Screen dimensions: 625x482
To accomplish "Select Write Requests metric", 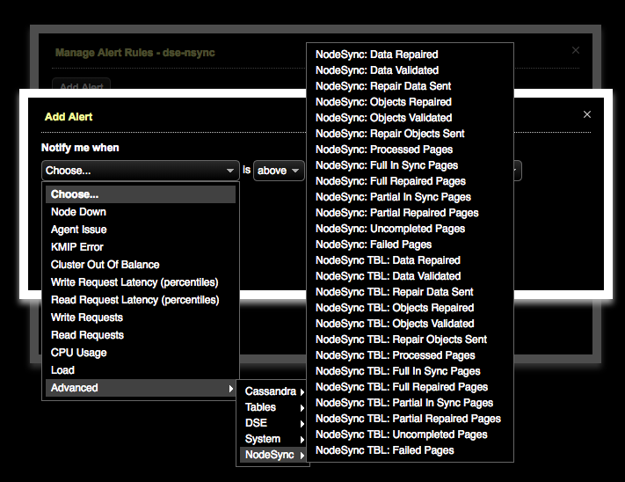I will click(141, 318).
